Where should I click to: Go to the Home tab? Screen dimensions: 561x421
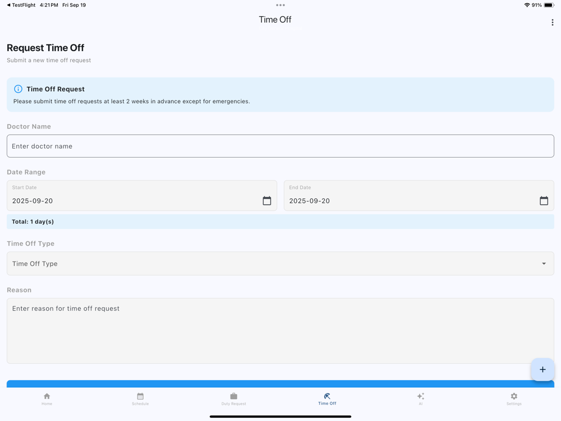(x=47, y=399)
